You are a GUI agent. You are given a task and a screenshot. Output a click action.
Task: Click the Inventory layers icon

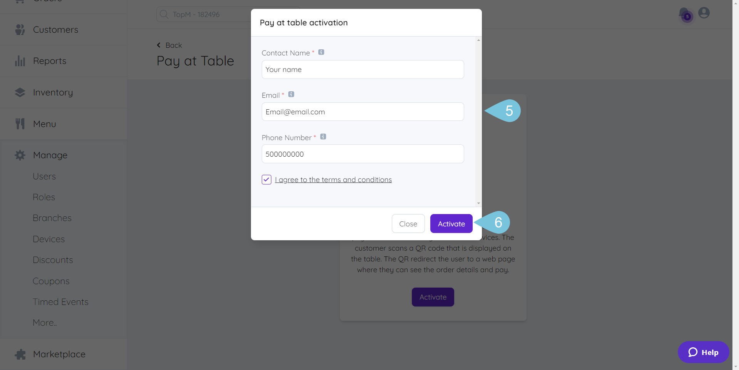[x=20, y=92]
